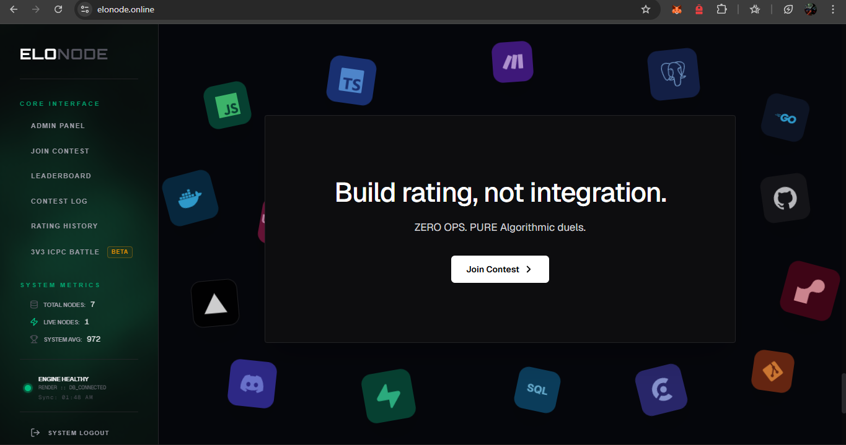Open the Chrome three-dot menu
Viewport: 846px width, 445px height.
(833, 9)
